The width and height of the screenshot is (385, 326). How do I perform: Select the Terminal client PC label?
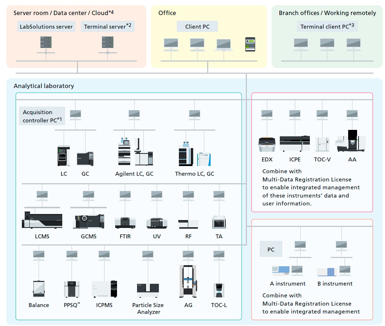tap(327, 26)
